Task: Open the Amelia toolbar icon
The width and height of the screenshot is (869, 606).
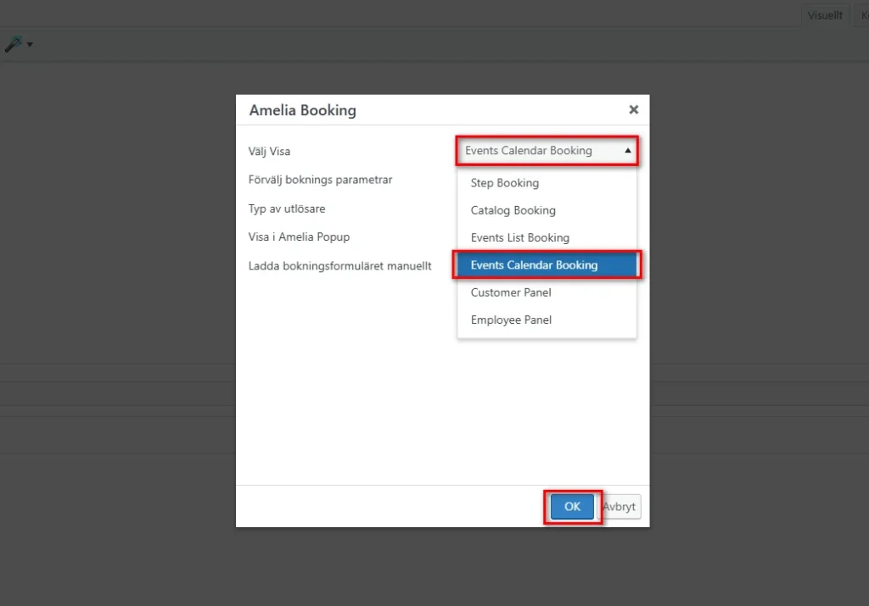Action: tap(19, 44)
